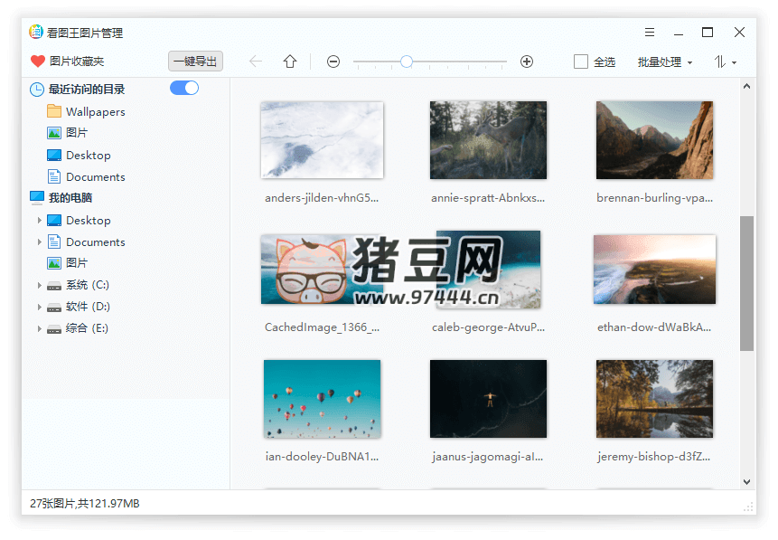Expand Documents node under 我的电脑
The height and width of the screenshot is (540, 778).
pyautogui.click(x=39, y=242)
